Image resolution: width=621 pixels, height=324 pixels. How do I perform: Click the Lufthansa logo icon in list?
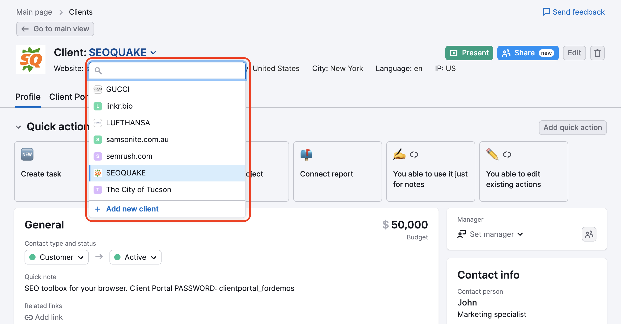pos(98,123)
